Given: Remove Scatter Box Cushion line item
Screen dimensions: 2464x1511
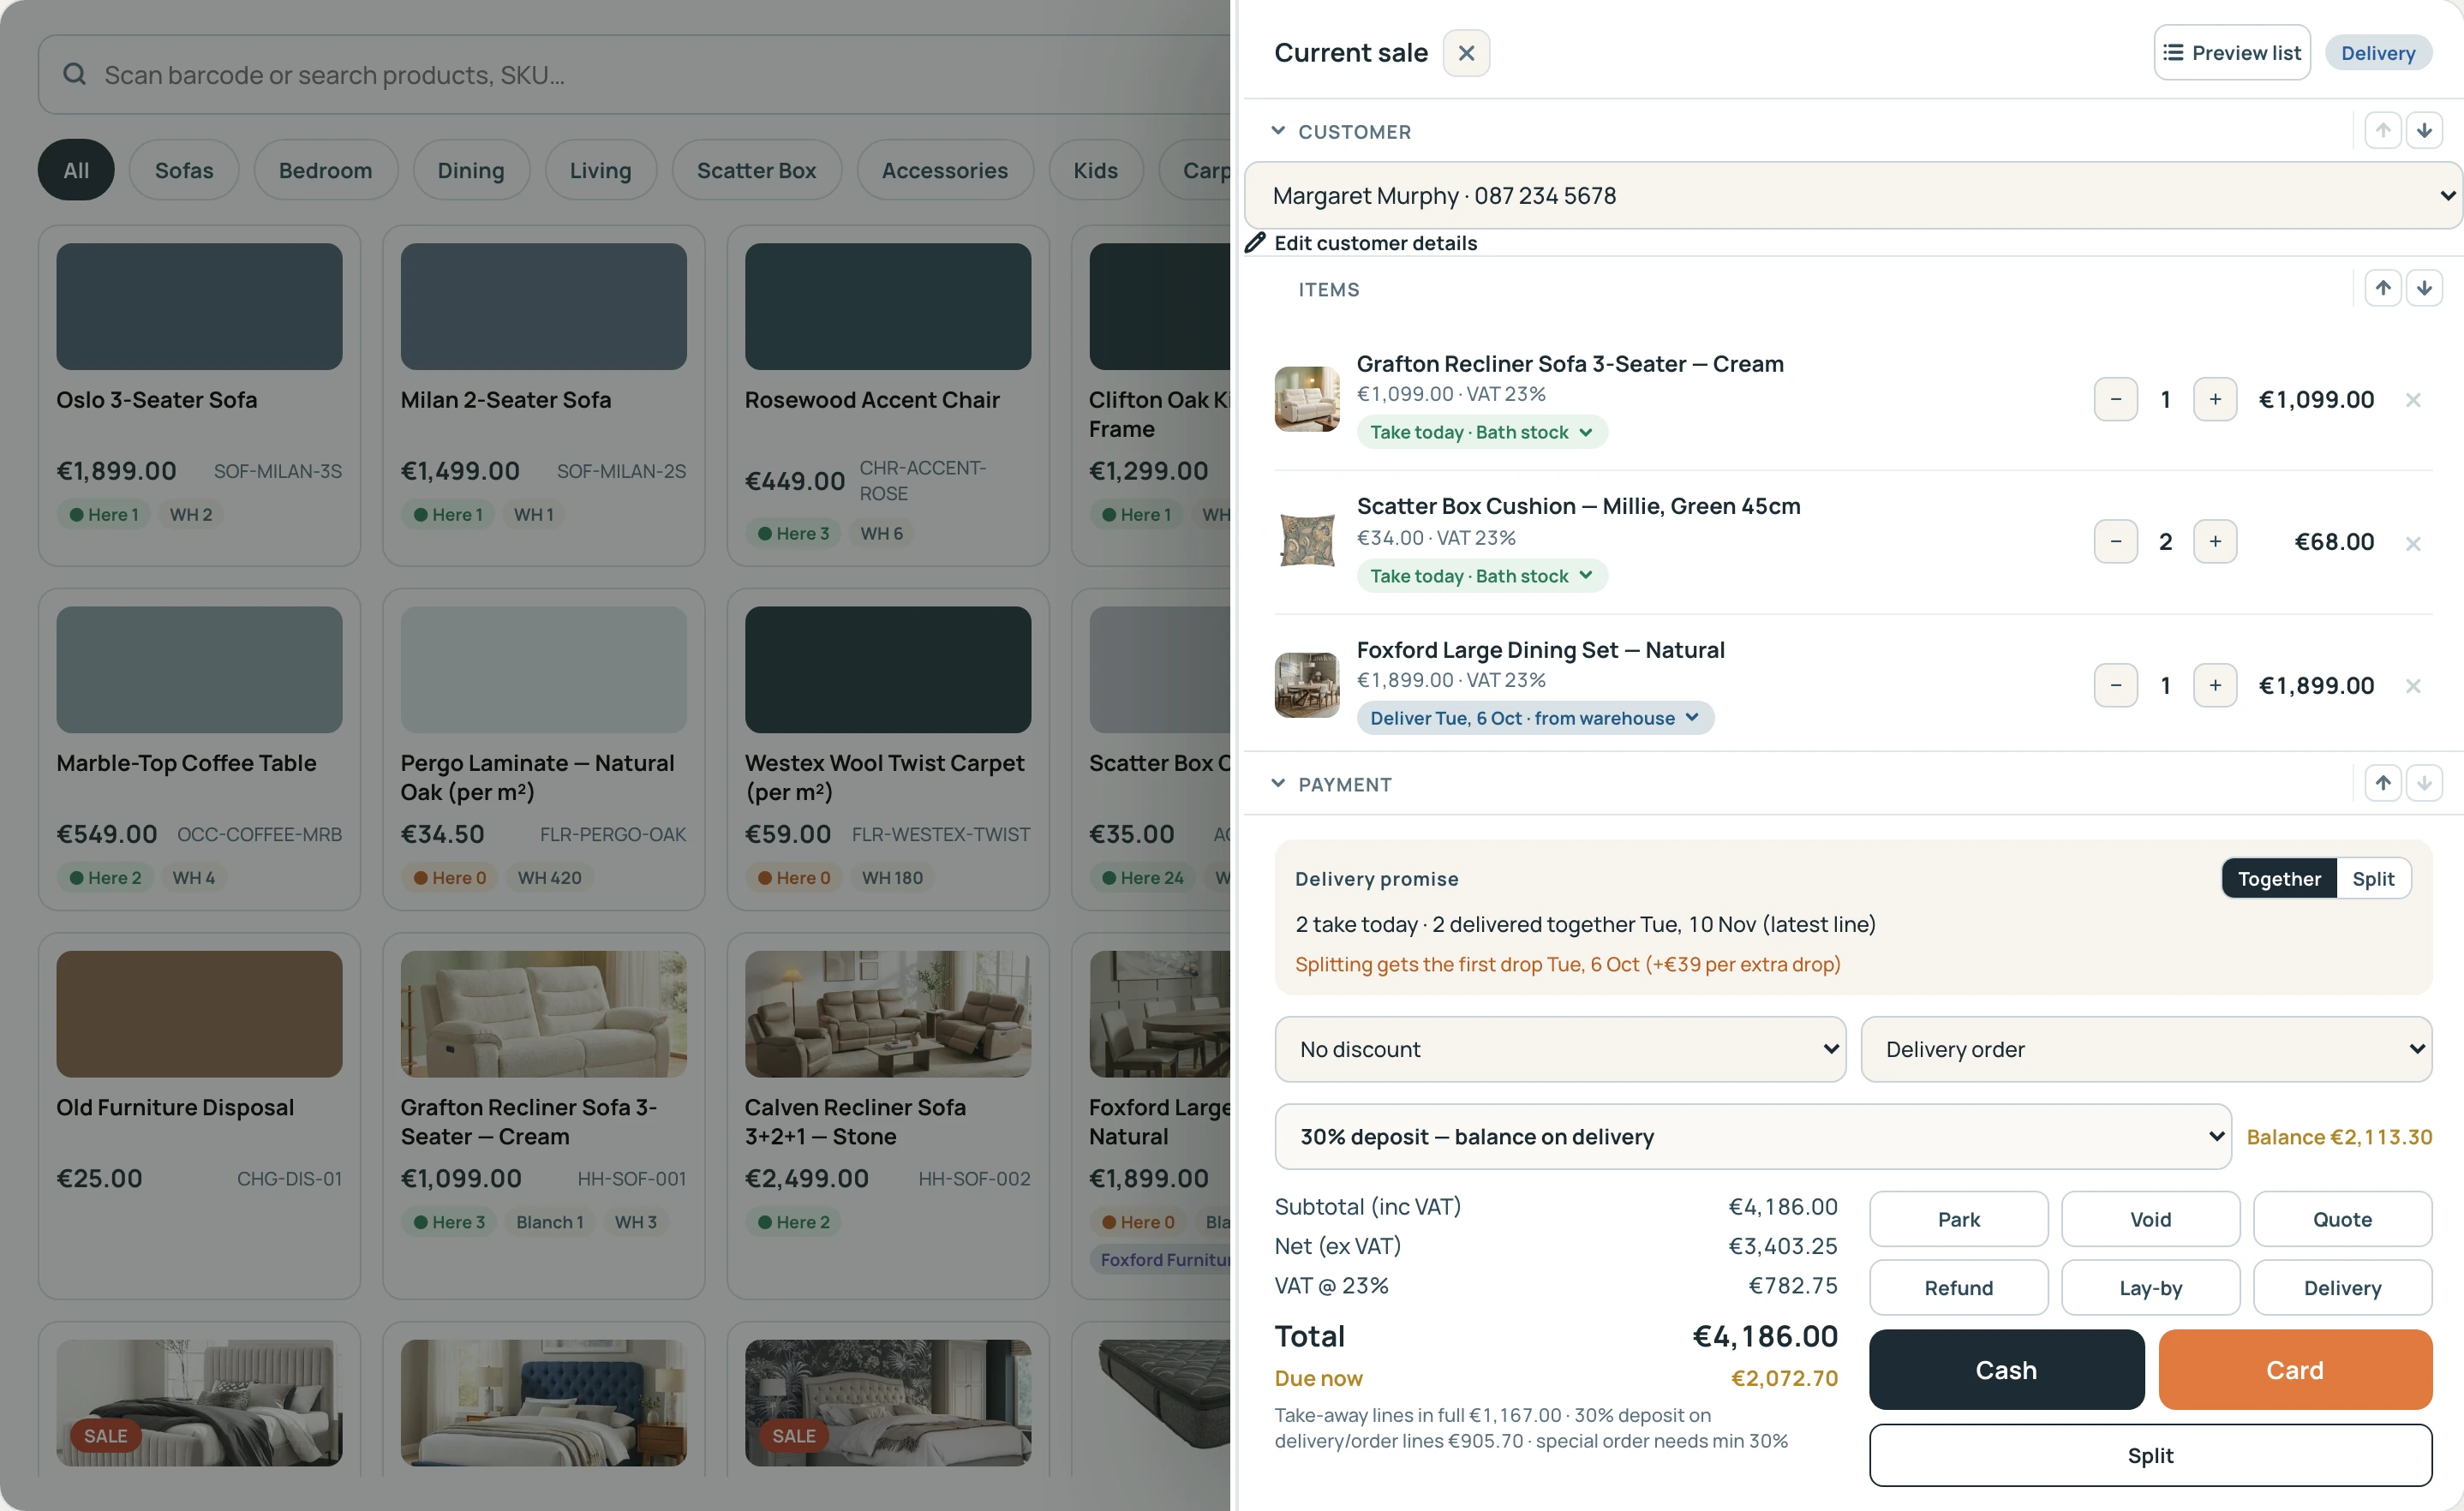Looking at the screenshot, I should (x=2413, y=543).
